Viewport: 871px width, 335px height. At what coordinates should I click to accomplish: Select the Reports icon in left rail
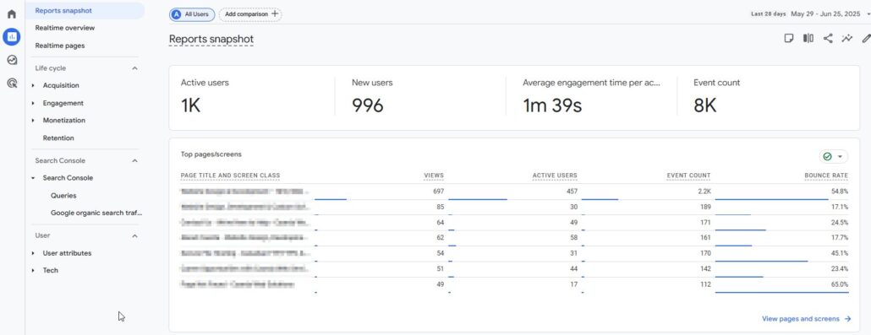tap(12, 36)
